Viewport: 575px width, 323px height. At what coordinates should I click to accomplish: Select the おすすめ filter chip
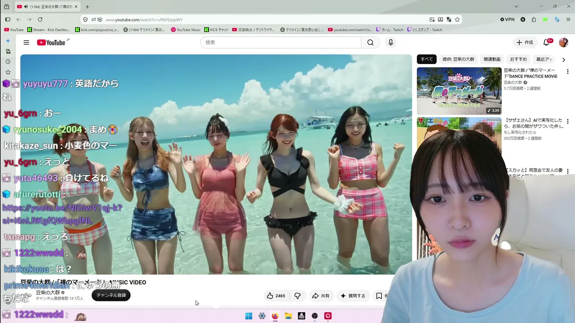click(518, 59)
